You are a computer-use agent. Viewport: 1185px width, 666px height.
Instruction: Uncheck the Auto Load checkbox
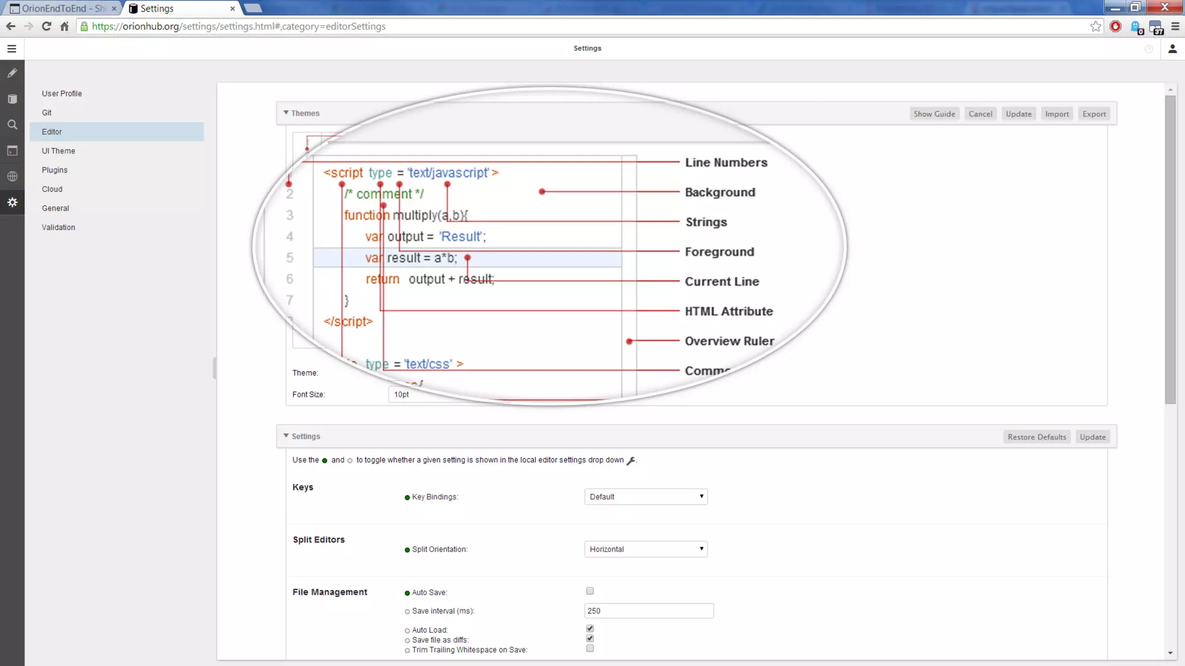590,628
